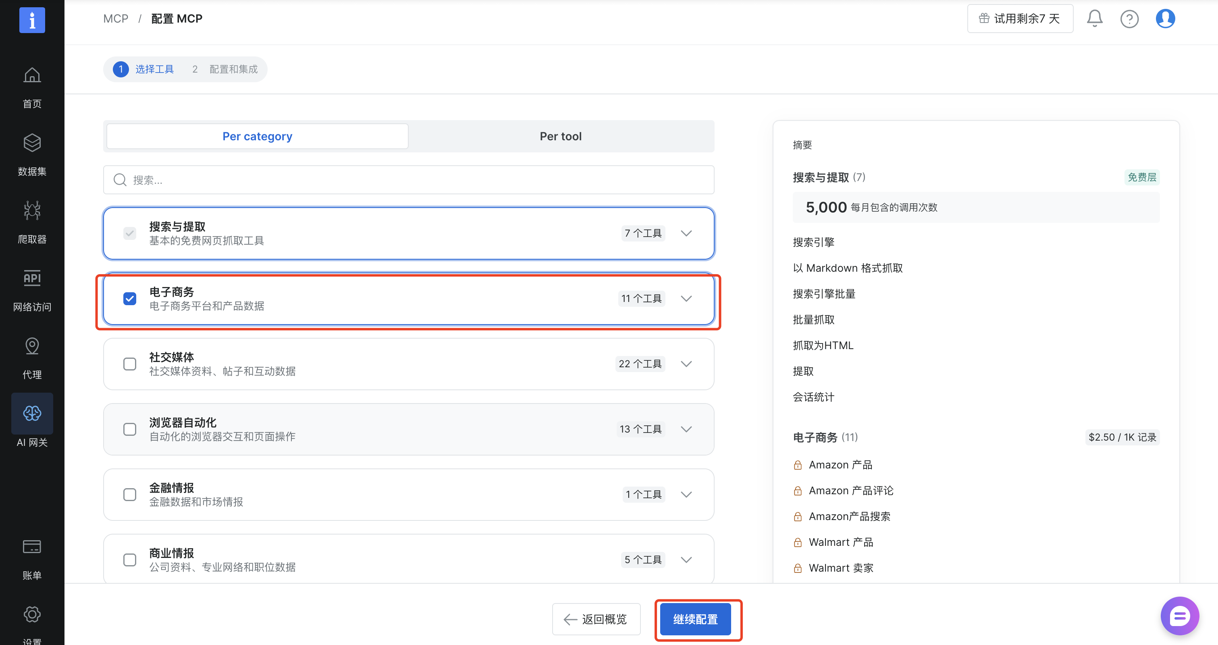Open the 首页 home icon in sidebar
This screenshot has width=1218, height=645.
tap(32, 76)
